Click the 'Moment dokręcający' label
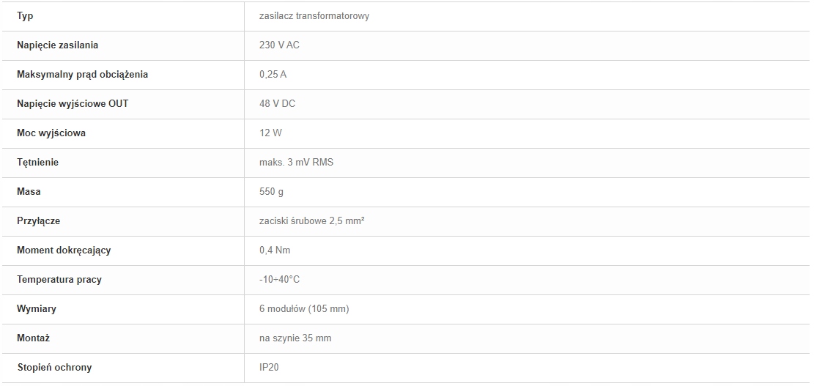The image size is (814, 386). coord(64,250)
